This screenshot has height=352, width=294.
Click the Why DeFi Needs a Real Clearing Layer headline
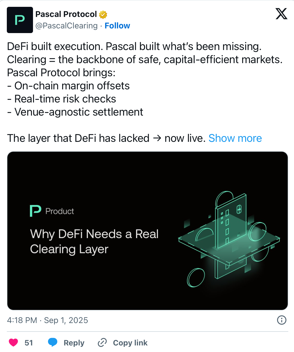pyautogui.click(x=94, y=242)
